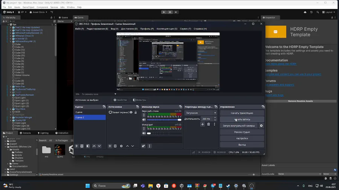This screenshot has width=339, height=190.
Task: Toggle Unity Hierarchy panel lock
Action: pyautogui.click(x=51, y=17)
